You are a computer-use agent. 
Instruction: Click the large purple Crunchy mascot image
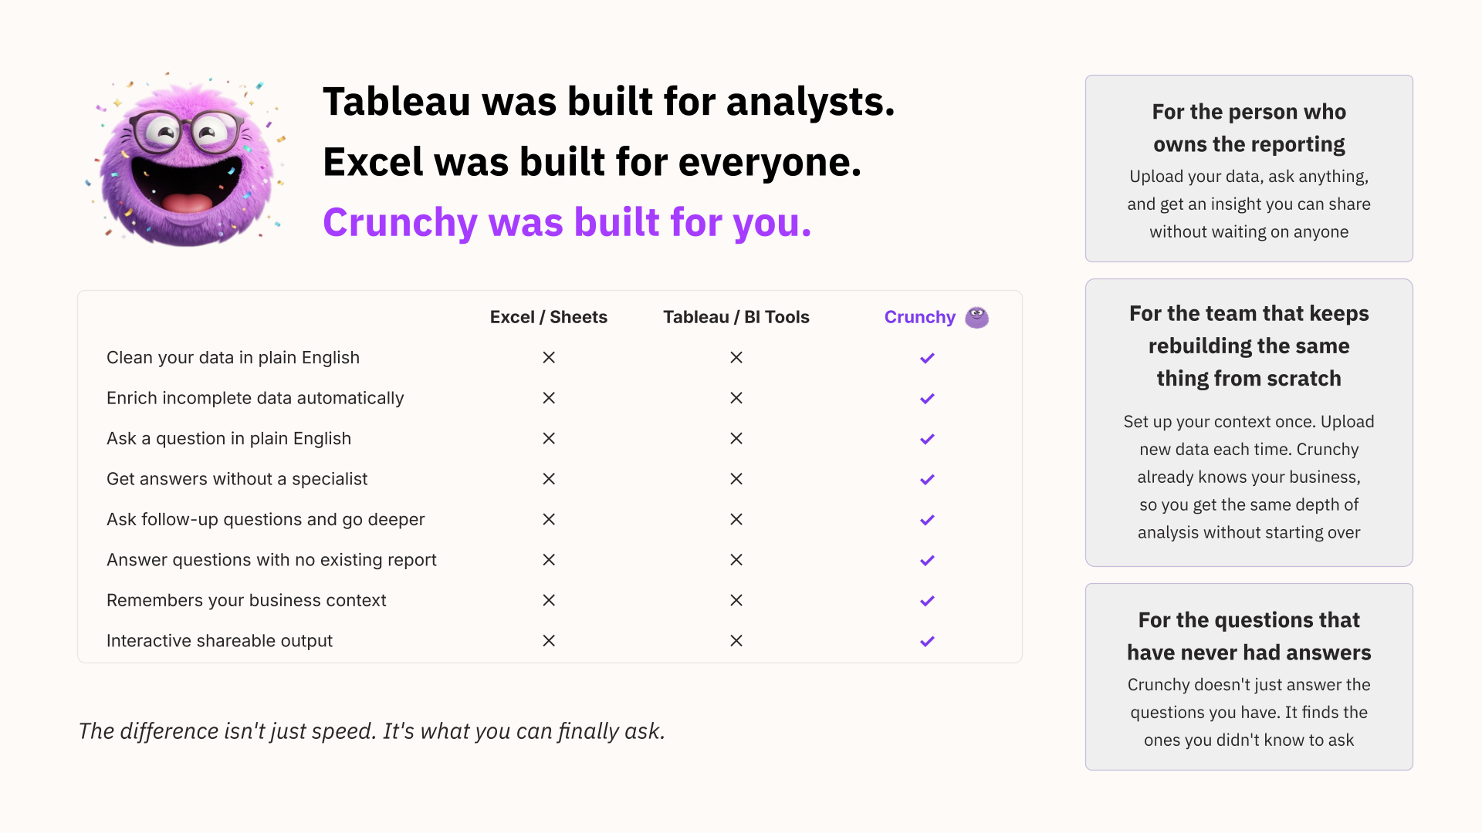coord(185,160)
